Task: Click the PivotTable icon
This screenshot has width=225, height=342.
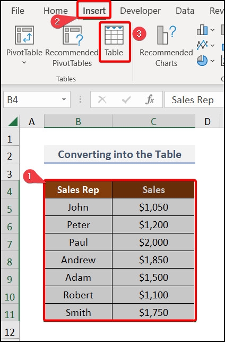Action: click(x=24, y=35)
